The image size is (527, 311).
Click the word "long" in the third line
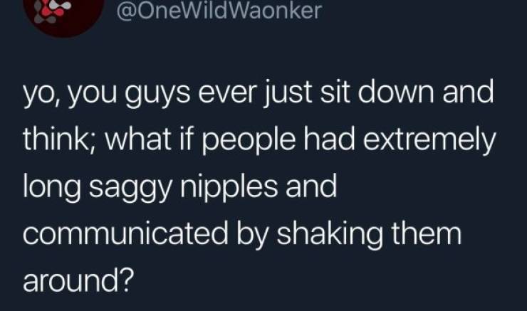[52, 187]
